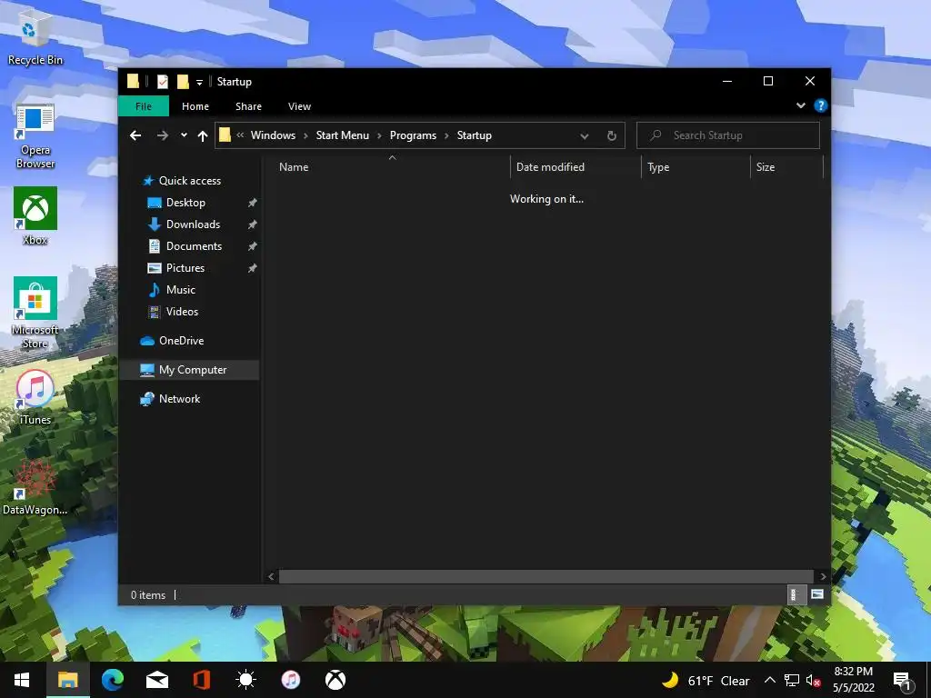Viewport: 931px width, 698px height.
Task: Launch iTunes from the desktop shortcut
Action: pos(35,397)
